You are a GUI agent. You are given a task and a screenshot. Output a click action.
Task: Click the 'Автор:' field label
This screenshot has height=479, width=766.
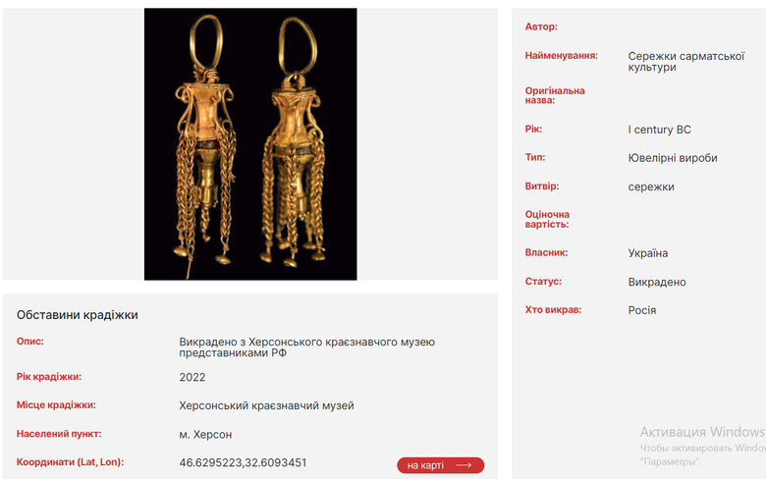tap(541, 27)
